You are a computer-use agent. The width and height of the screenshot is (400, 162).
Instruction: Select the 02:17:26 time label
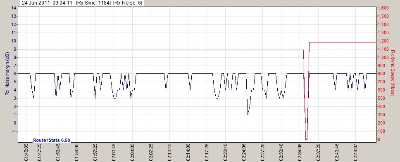tap(207, 153)
